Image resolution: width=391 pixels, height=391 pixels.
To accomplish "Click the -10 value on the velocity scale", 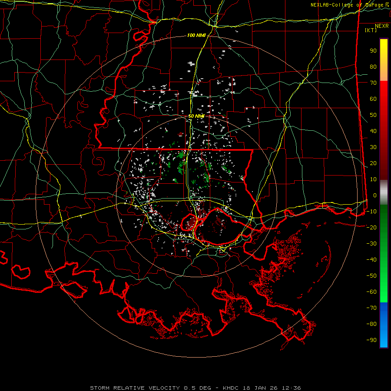I will click(x=371, y=212).
